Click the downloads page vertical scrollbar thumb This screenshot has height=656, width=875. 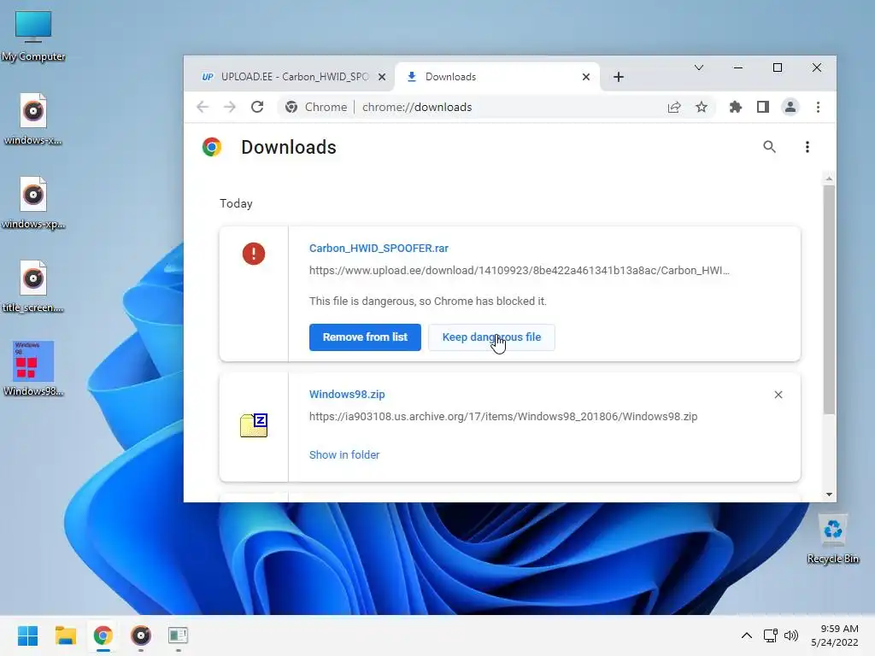[829, 300]
